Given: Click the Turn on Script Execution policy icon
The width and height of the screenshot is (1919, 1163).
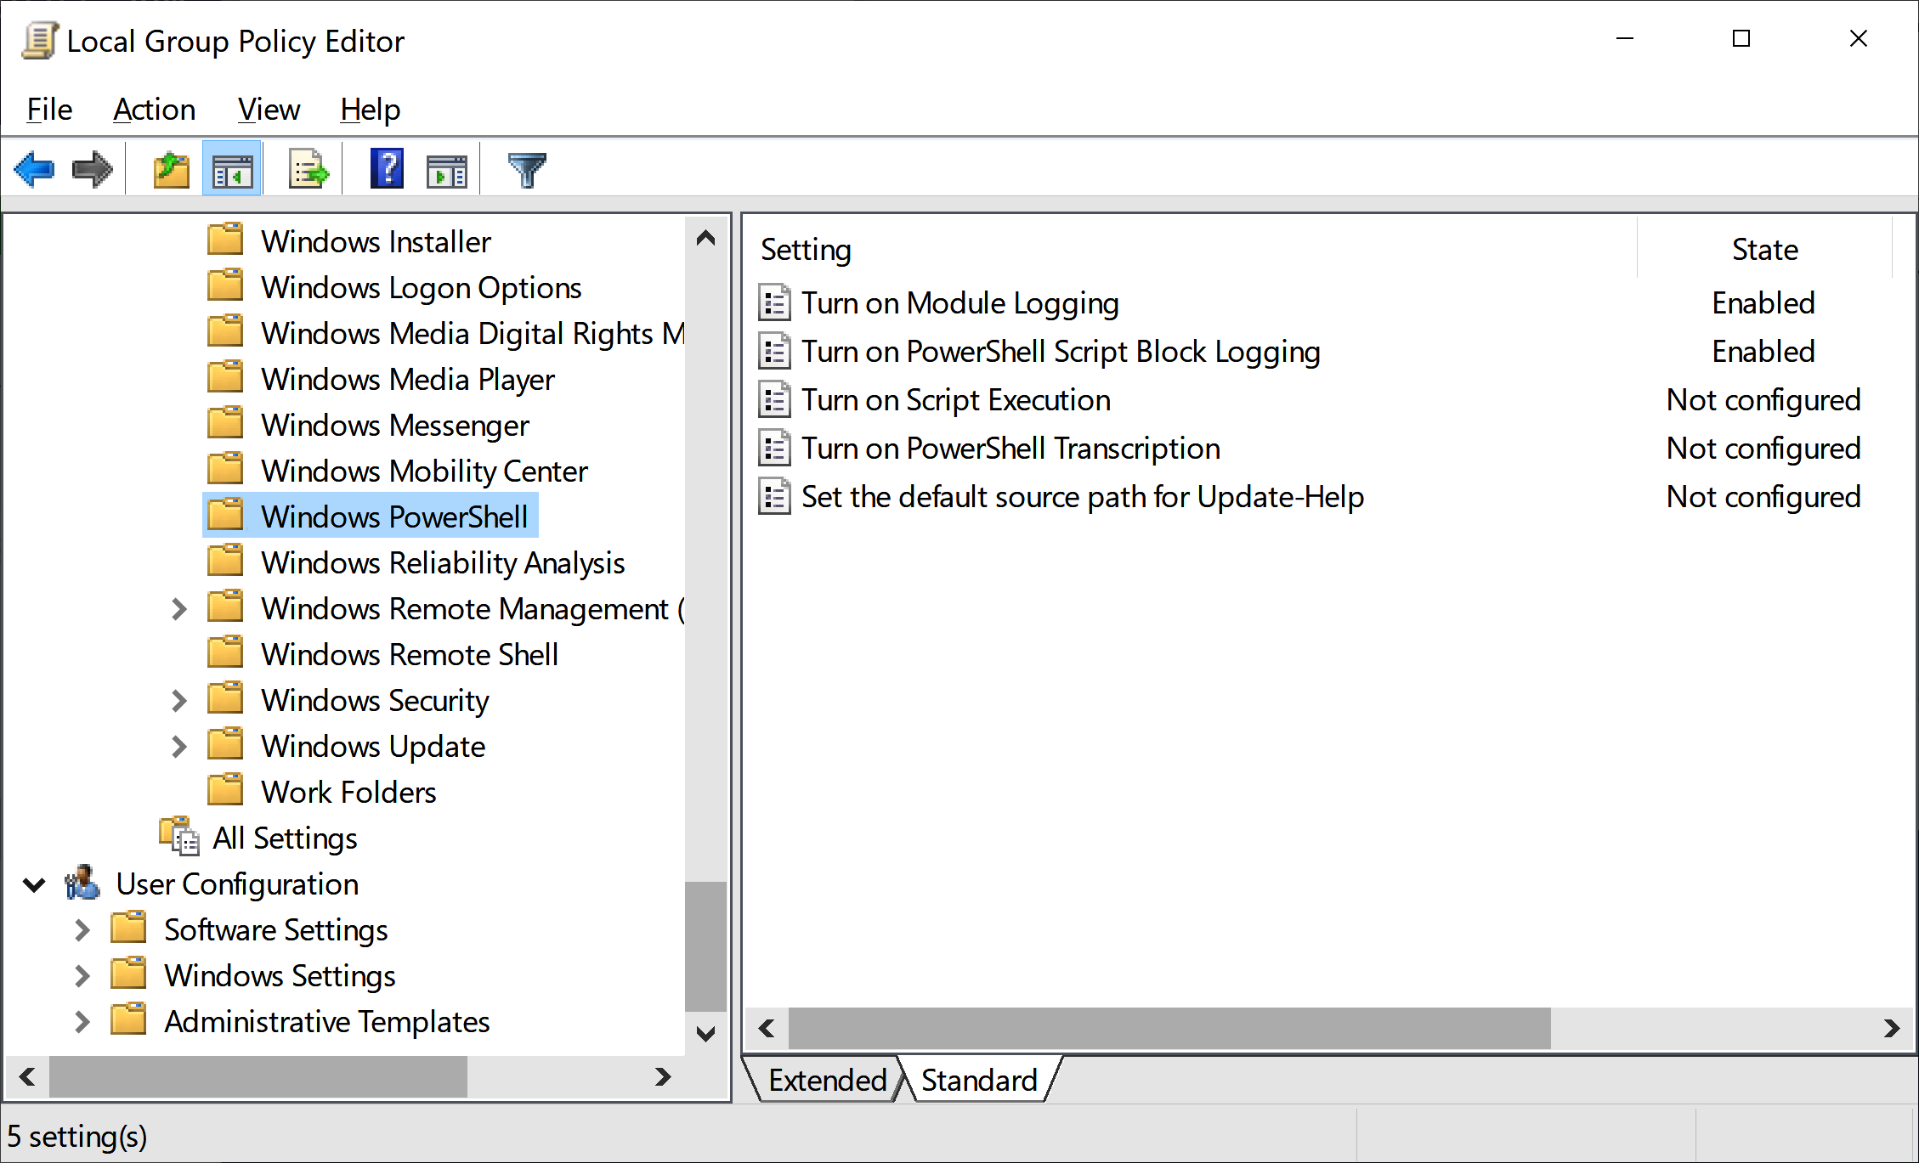Looking at the screenshot, I should (774, 400).
